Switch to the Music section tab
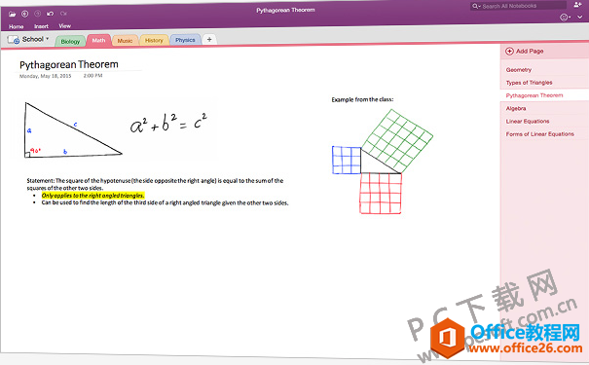The image size is (589, 365). point(125,40)
